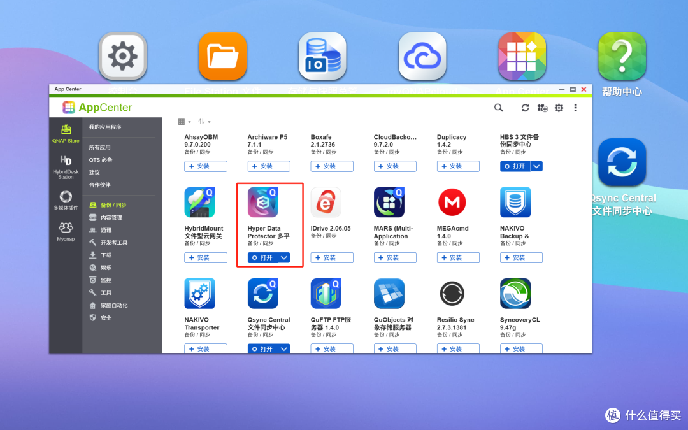This screenshot has height=430, width=688.
Task: Install Duplicacy 1.4.2
Action: [459, 166]
